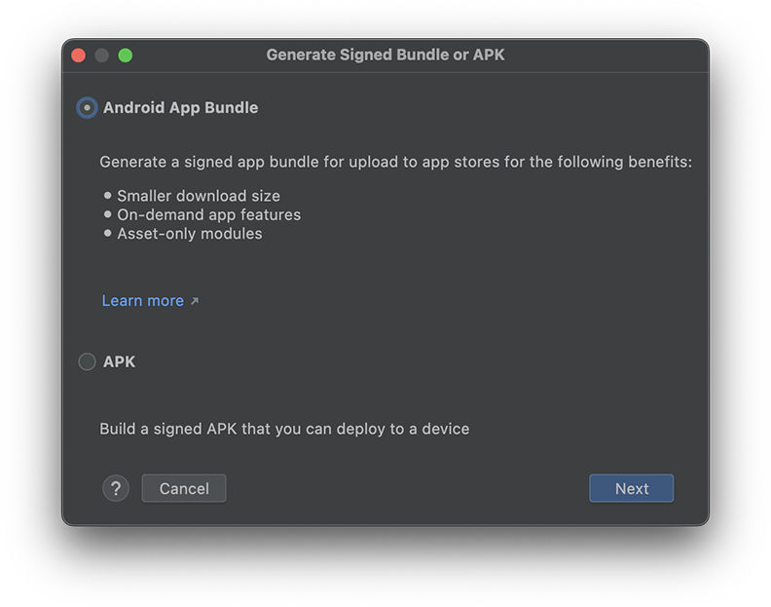Click the gray minimize window button
Viewport: 771px width, 607px height.
[102, 56]
